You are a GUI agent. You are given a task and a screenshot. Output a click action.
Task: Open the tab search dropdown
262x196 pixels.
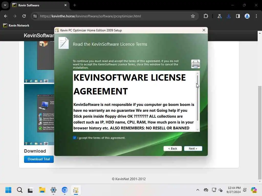tap(5, 5)
